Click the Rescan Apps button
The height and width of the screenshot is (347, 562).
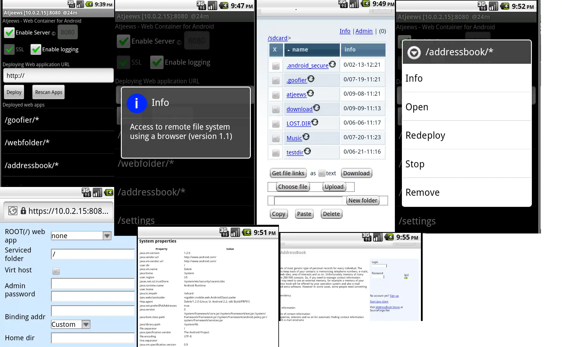click(x=49, y=92)
